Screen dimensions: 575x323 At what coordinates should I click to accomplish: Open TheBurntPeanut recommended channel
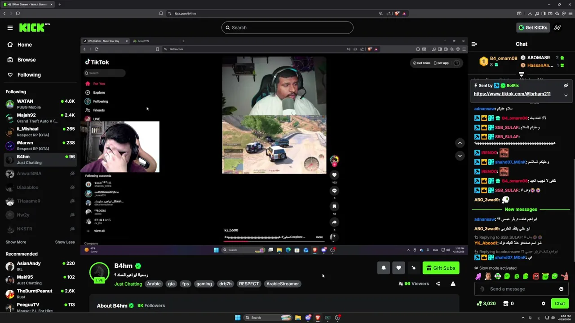(x=40, y=294)
